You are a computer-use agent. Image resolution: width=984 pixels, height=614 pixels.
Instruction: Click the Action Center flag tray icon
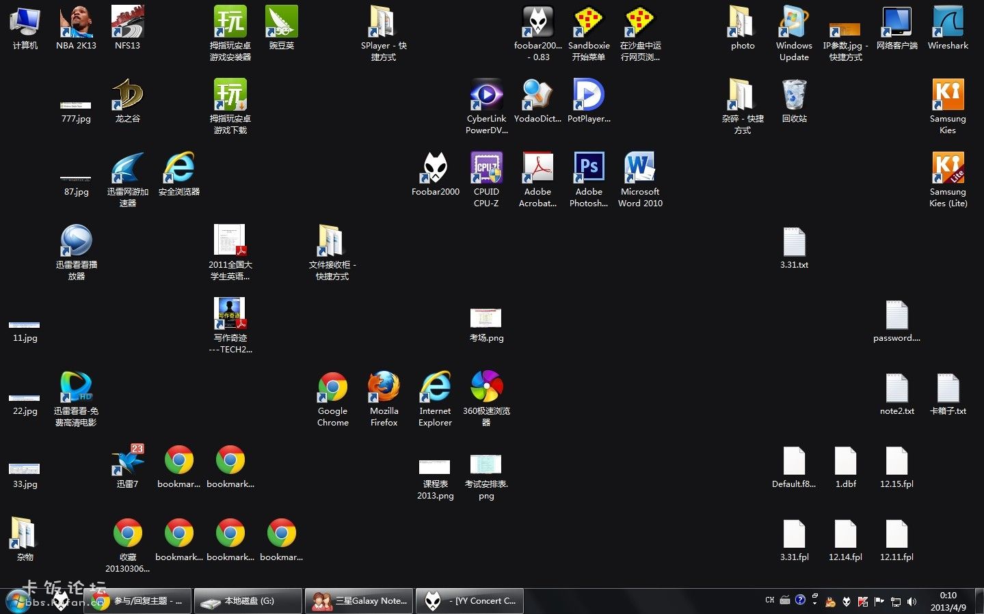[x=879, y=602]
